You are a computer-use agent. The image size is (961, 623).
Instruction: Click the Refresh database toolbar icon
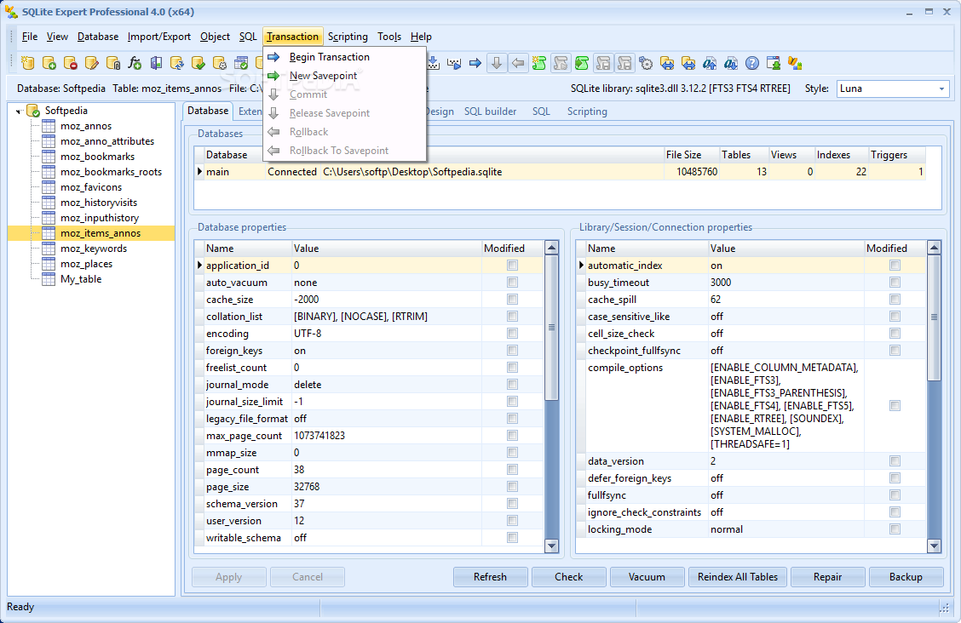[177, 63]
